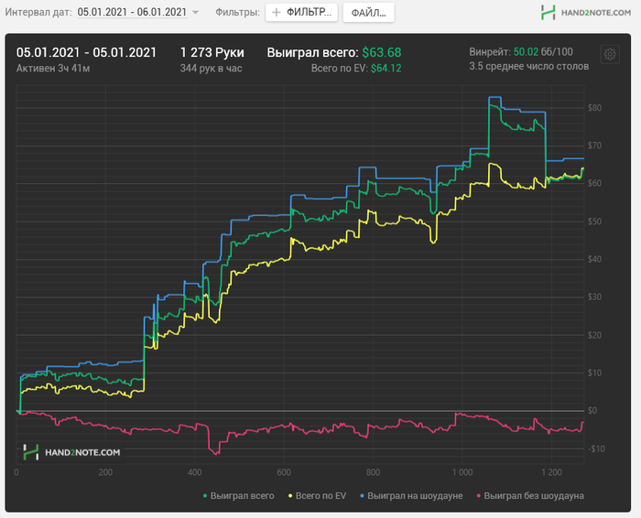Click the $0 y-axis label

pos(592,411)
